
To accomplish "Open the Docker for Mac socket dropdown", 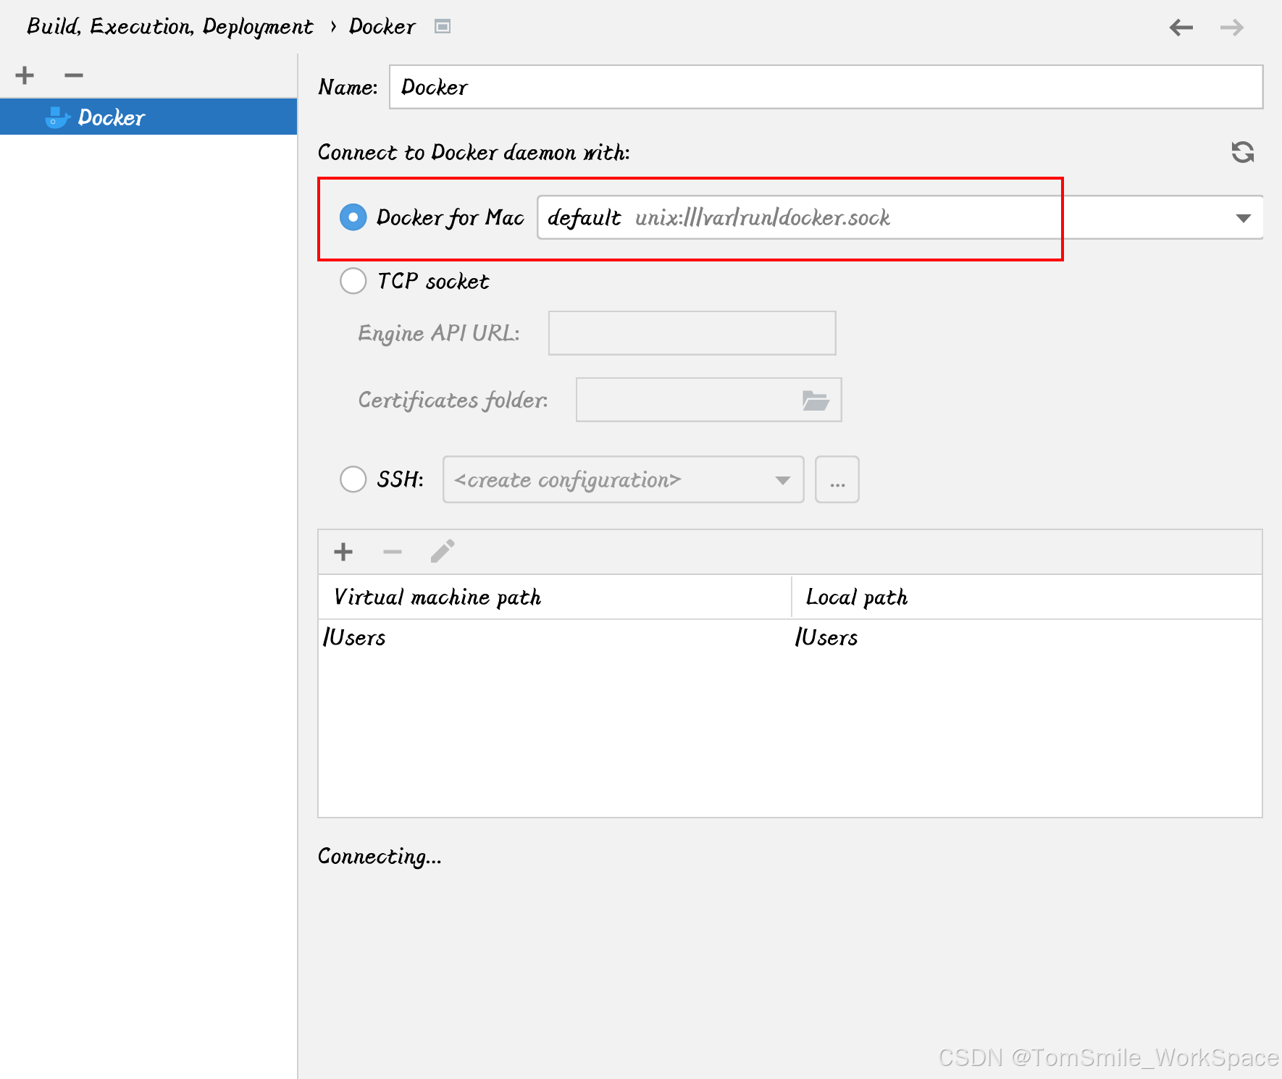I will point(900,217).
